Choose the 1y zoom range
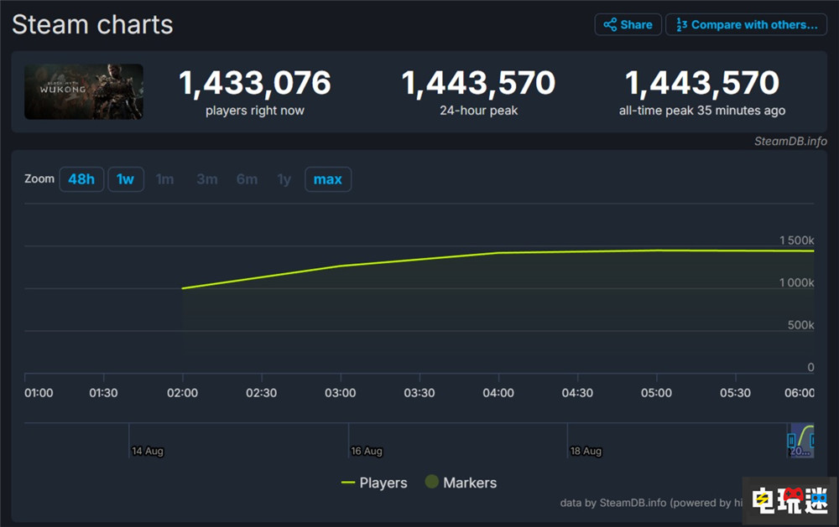Viewport: 839px width, 527px height. coord(284,179)
